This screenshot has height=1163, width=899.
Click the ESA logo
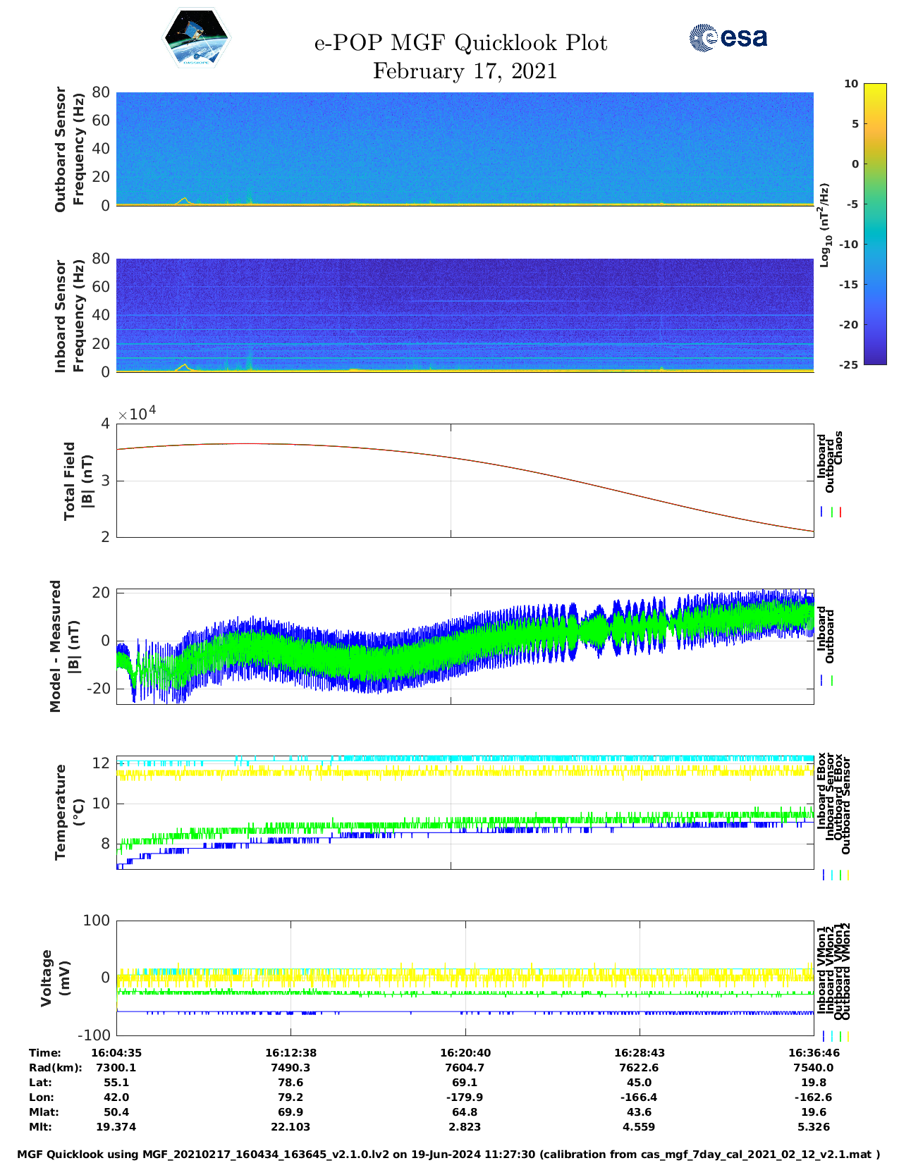(x=728, y=37)
